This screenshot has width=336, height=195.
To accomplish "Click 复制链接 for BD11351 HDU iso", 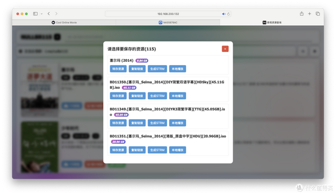I will (x=137, y=150).
